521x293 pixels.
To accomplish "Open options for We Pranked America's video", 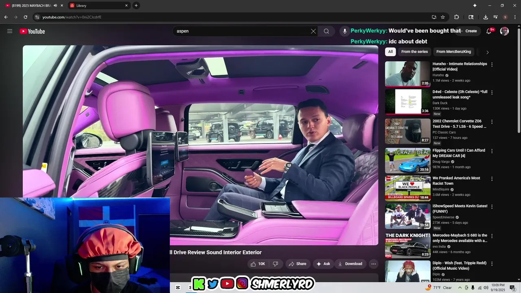I will [492, 179].
